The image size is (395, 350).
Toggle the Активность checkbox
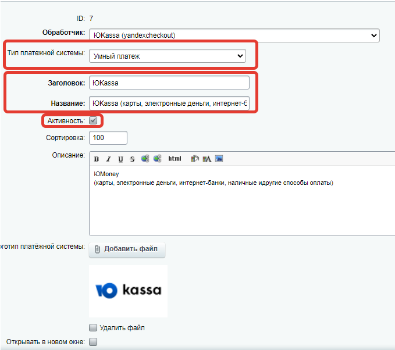93,121
